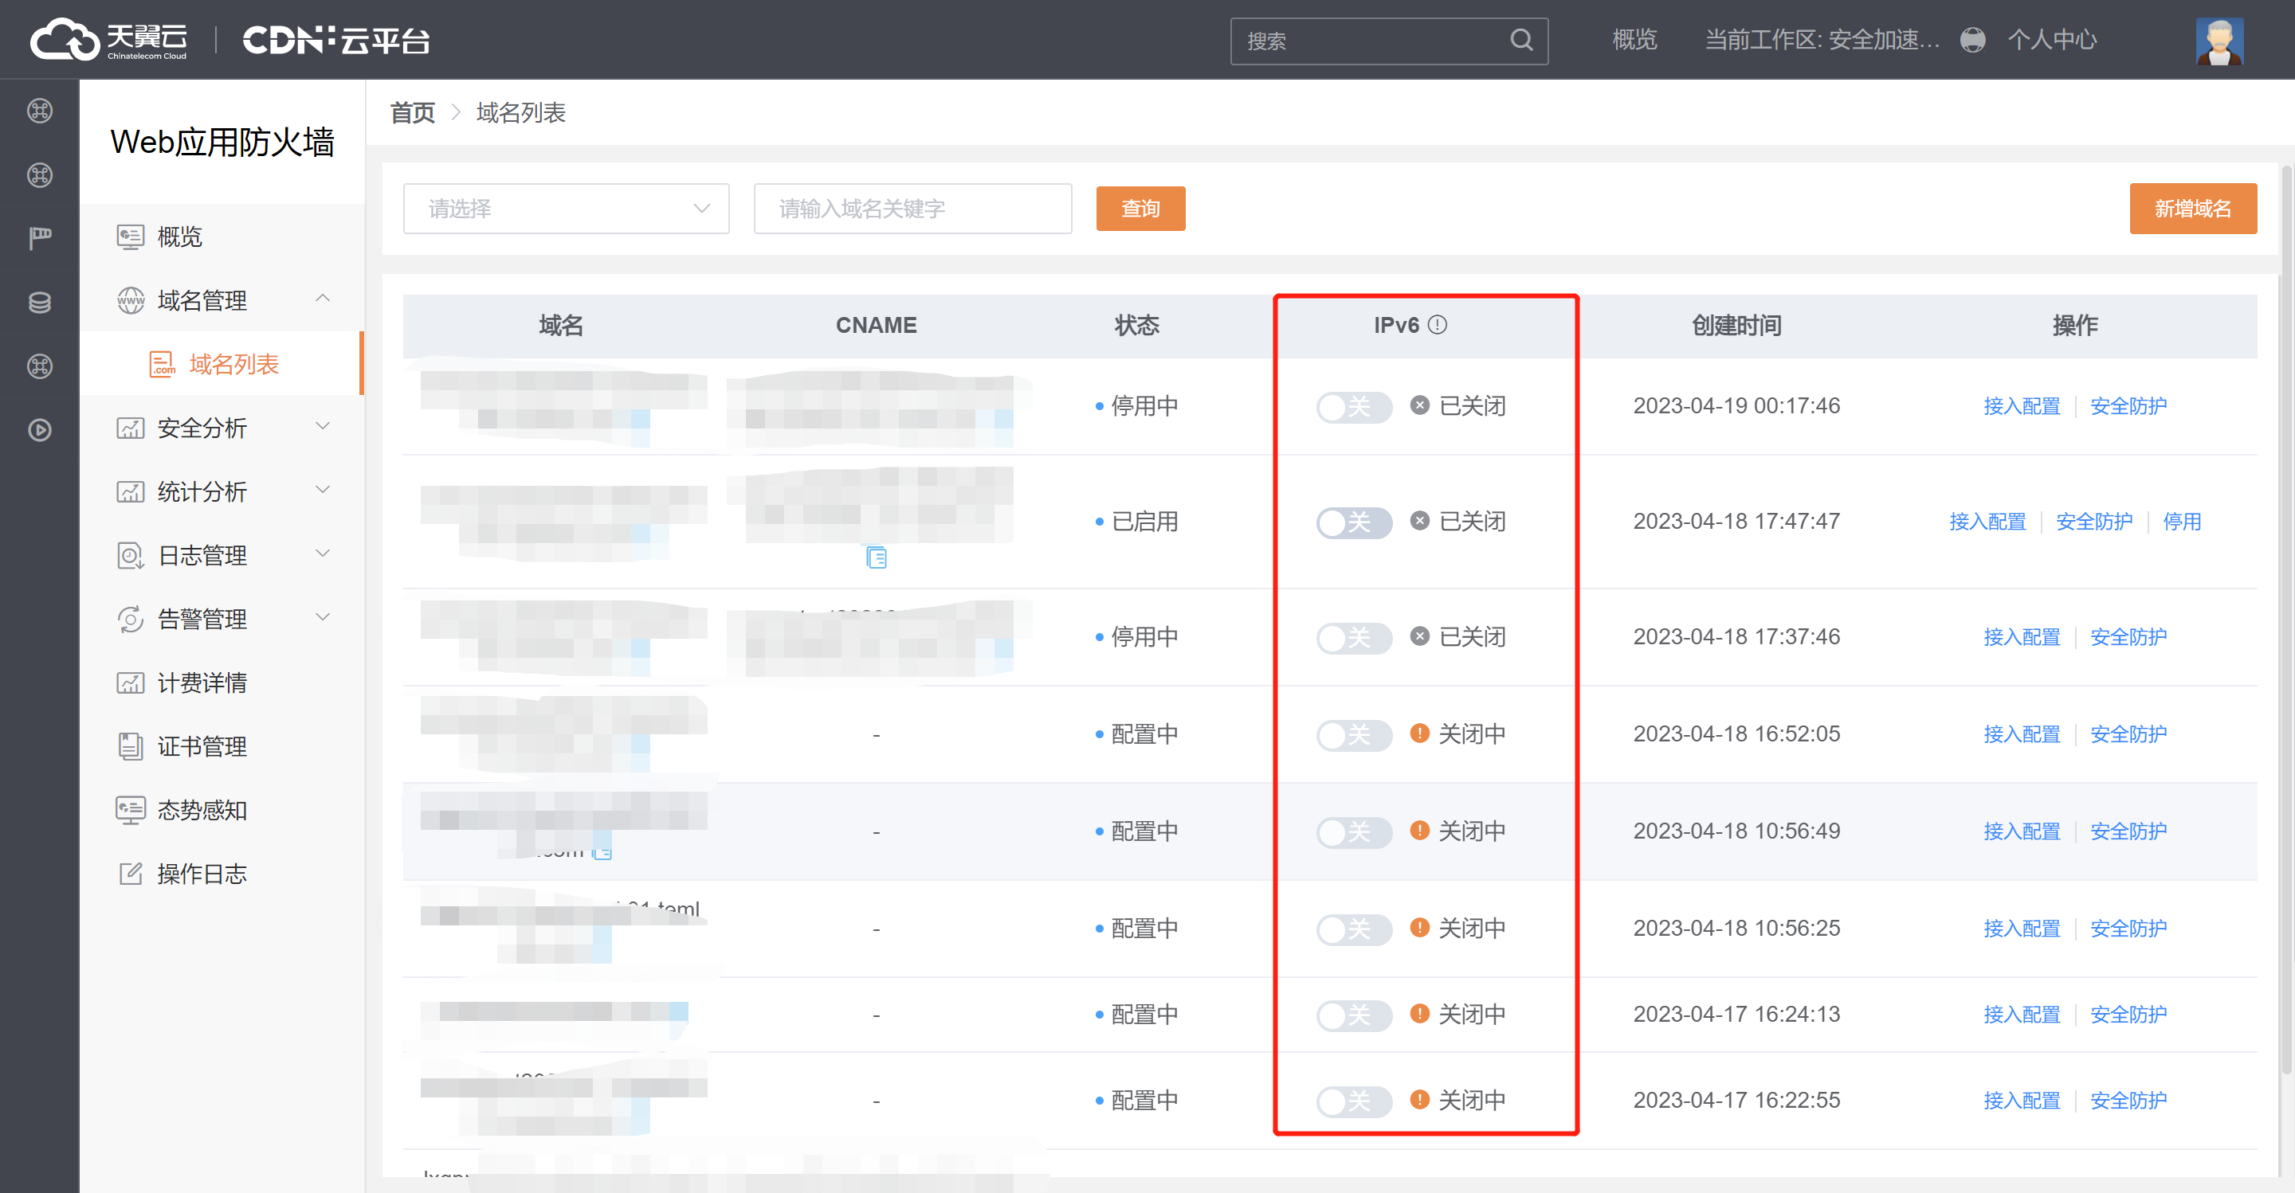Click the 告警管理 icon
This screenshot has width=2295, height=1193.
coord(130,619)
